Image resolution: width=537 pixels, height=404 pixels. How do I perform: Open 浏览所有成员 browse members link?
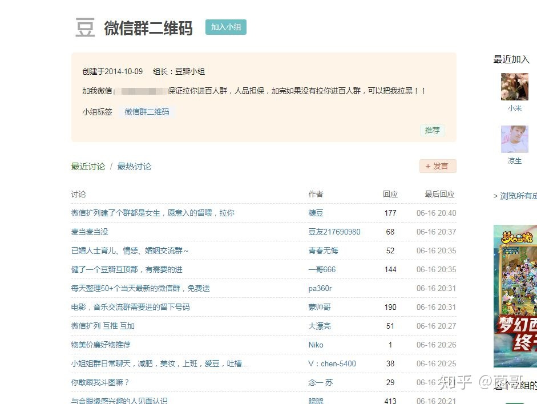[518, 196]
